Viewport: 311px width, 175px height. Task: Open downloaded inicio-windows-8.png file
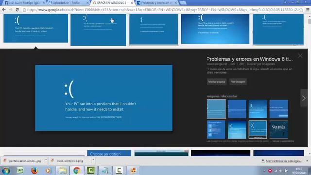[x=69, y=161]
